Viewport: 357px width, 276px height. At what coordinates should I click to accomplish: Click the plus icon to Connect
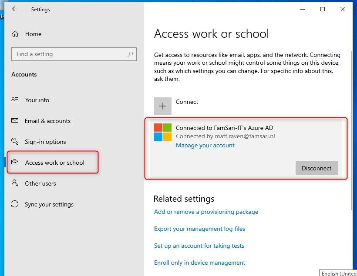[x=162, y=106]
